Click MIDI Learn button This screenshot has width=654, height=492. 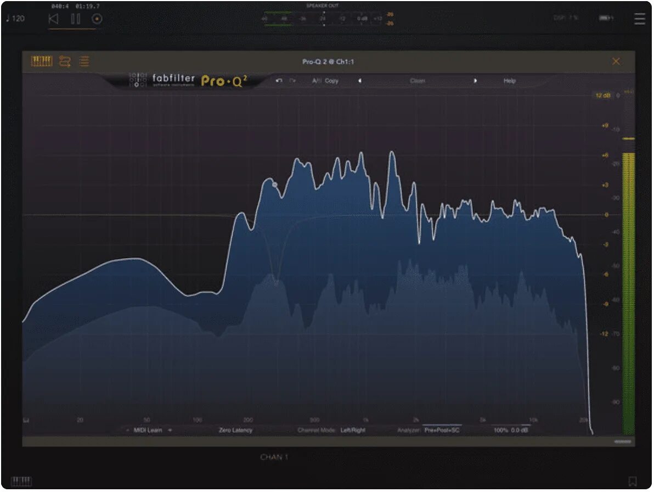pyautogui.click(x=148, y=430)
